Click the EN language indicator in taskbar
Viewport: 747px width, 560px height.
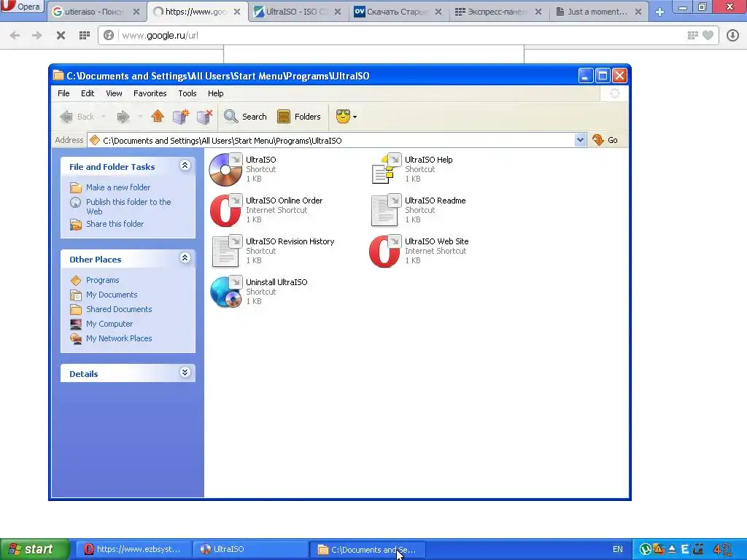click(x=617, y=550)
